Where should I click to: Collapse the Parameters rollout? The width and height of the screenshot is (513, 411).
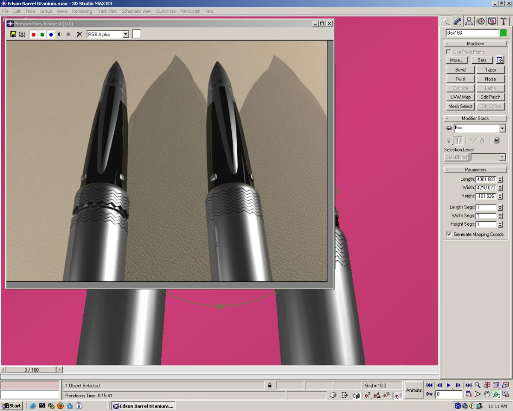(475, 170)
